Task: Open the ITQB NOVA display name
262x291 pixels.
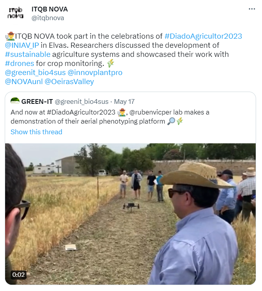Action: click(x=49, y=9)
